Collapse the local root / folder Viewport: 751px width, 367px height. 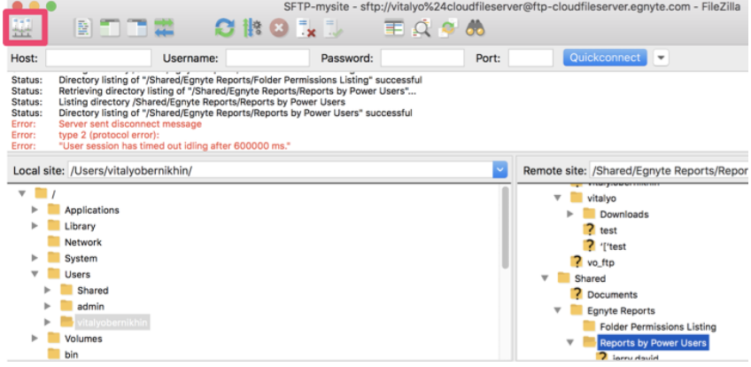click(x=22, y=193)
